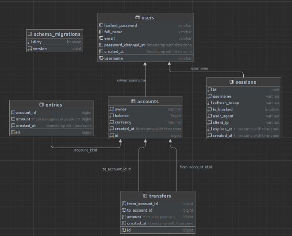The height and width of the screenshot is (236, 292).
Task: Select the users table header
Action: [146, 18]
